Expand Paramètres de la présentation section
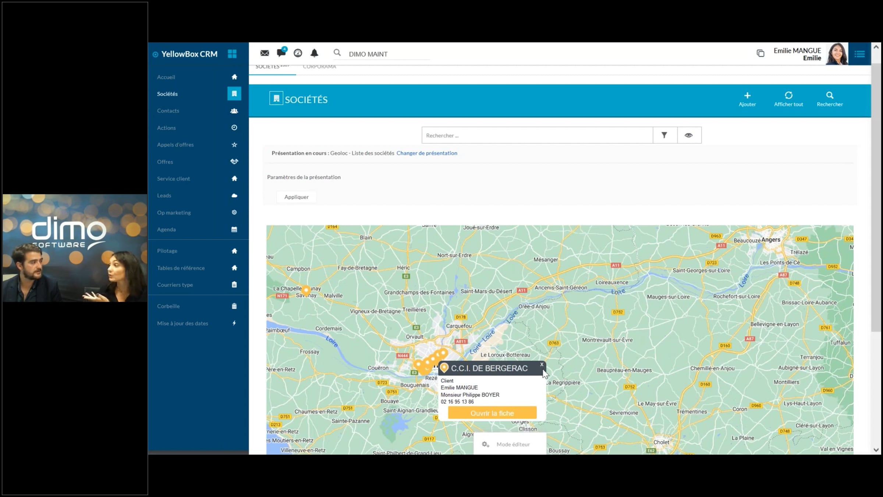 tap(304, 177)
